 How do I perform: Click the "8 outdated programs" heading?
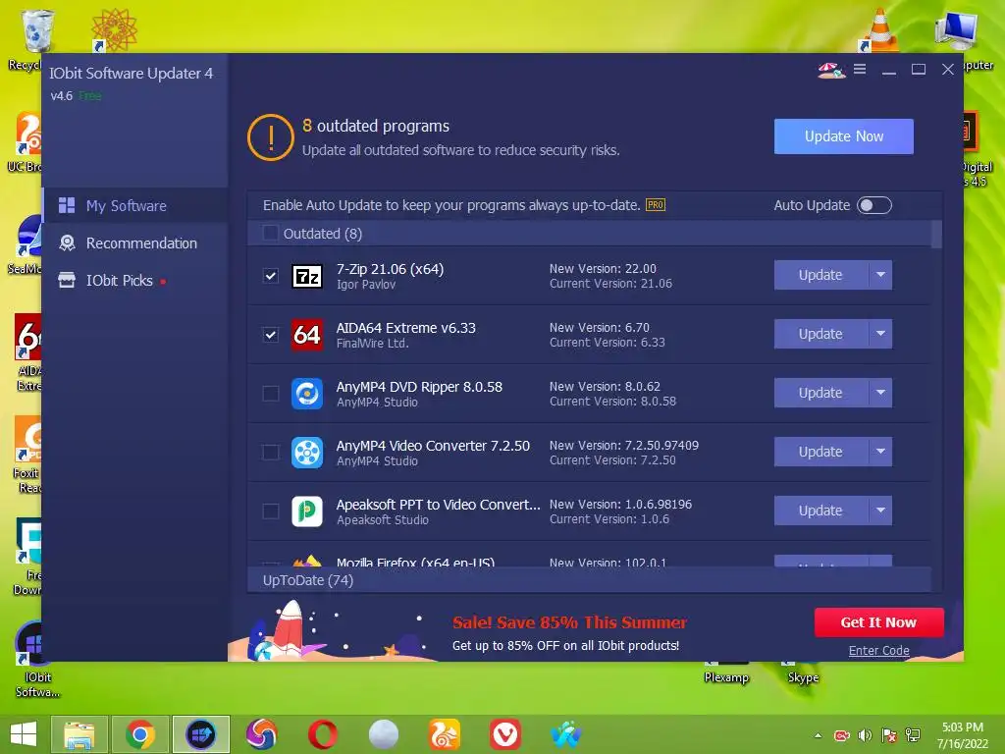tap(376, 126)
